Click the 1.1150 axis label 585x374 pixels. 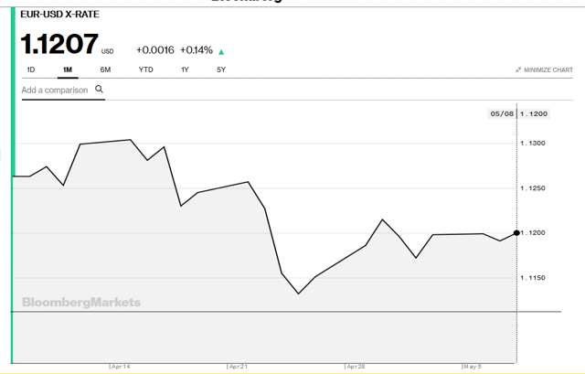pyautogui.click(x=533, y=278)
